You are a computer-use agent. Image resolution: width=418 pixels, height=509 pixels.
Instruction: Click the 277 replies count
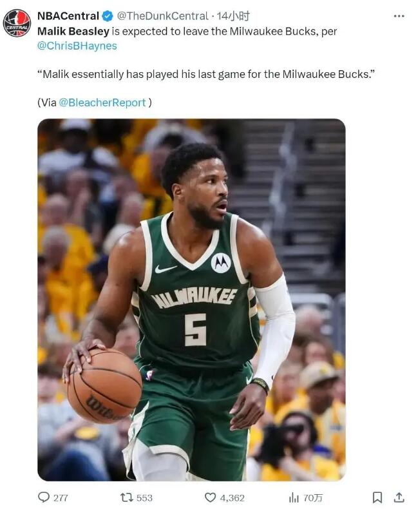click(61, 497)
